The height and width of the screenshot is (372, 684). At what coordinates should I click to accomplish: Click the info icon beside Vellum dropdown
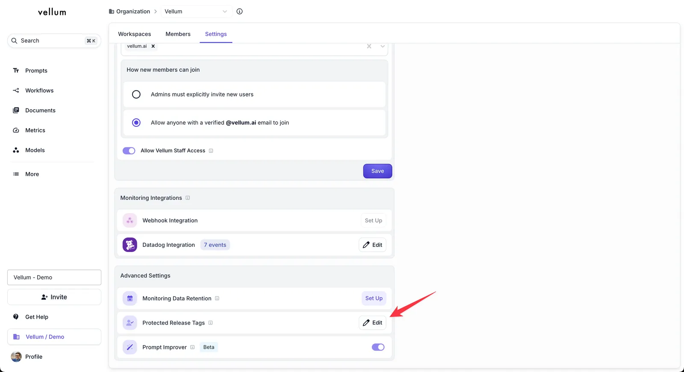coord(239,12)
